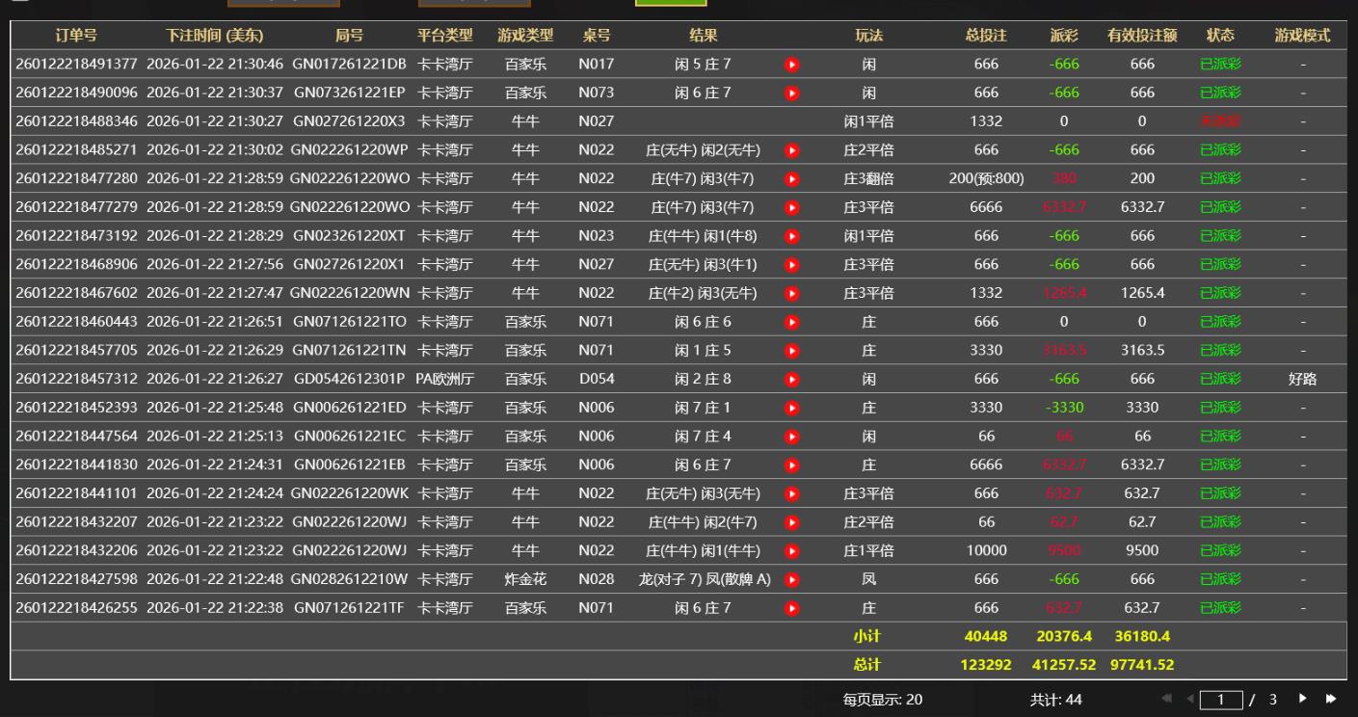Open replay for 闲 6 庄 6 result
1358x717 pixels.
[x=791, y=322]
